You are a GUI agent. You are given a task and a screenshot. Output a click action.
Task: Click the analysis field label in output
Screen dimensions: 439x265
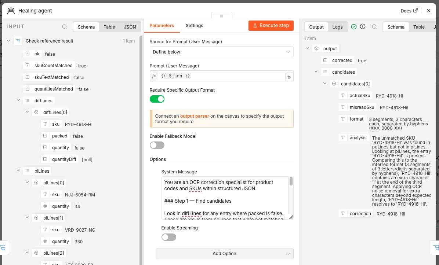point(358,137)
